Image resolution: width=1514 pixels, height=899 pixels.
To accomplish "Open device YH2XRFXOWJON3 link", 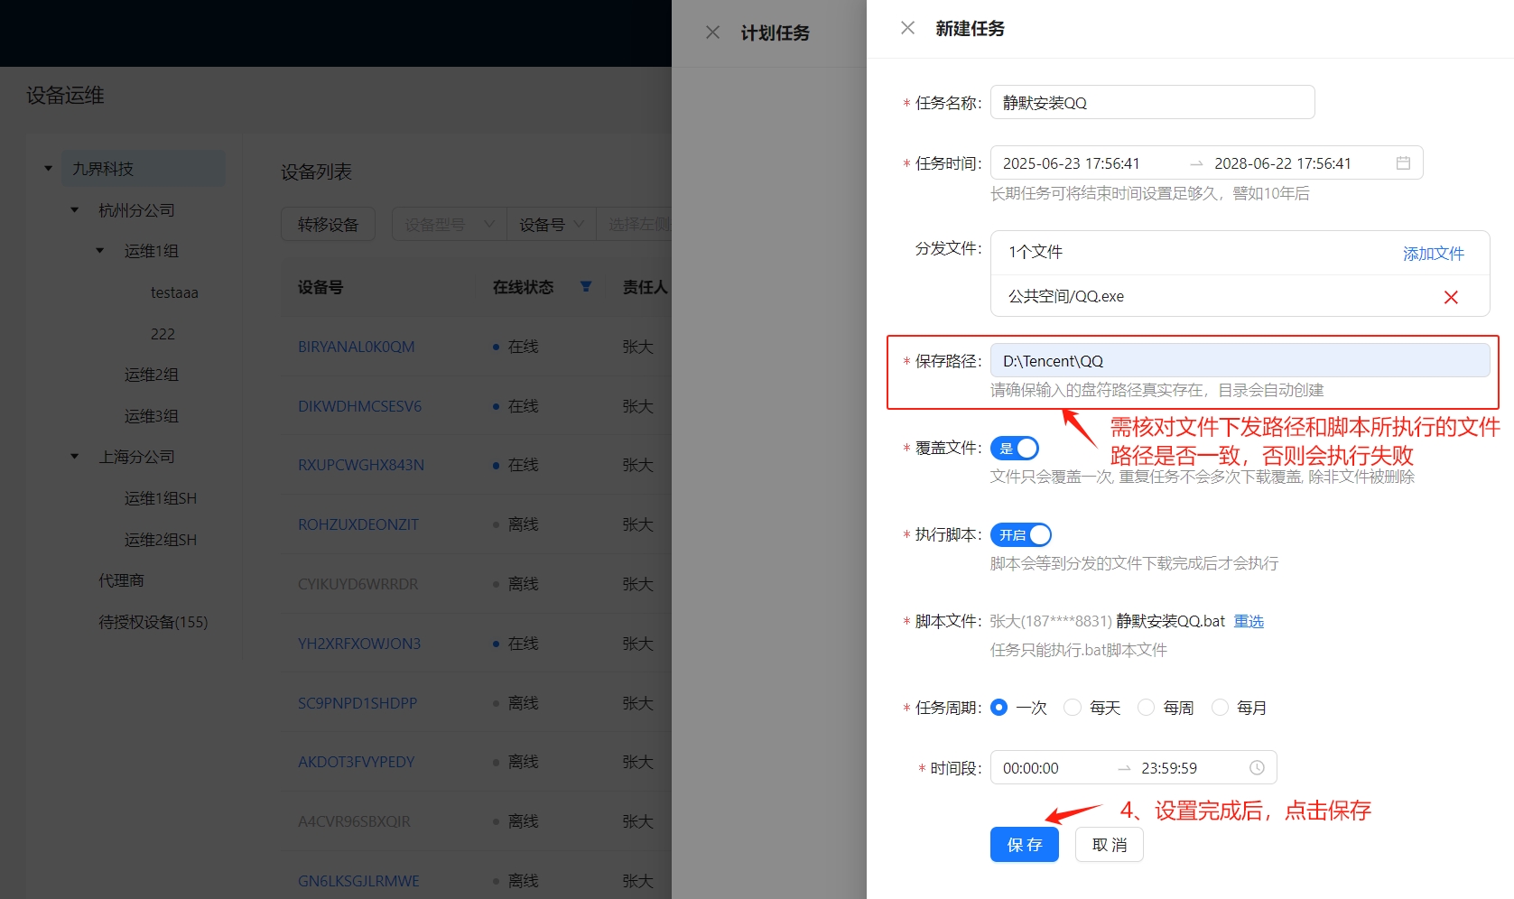I will [359, 644].
